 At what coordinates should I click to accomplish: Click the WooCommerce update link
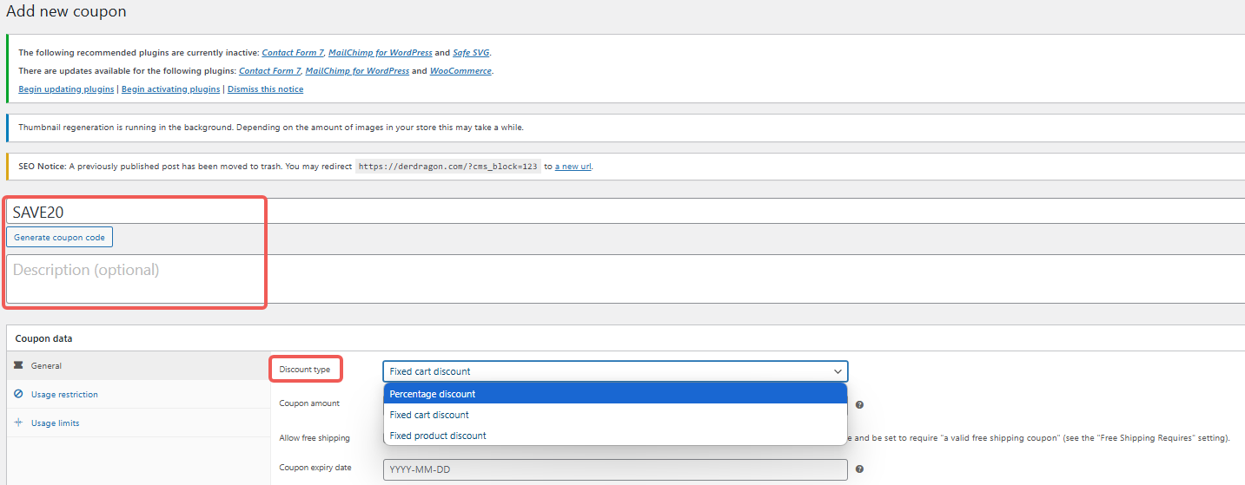click(460, 71)
